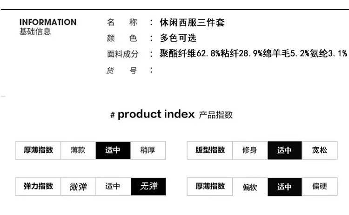Image resolution: width=349 pixels, height=215 pixels.
Task: Click the INFORMATION heading
Action: pos(48,22)
